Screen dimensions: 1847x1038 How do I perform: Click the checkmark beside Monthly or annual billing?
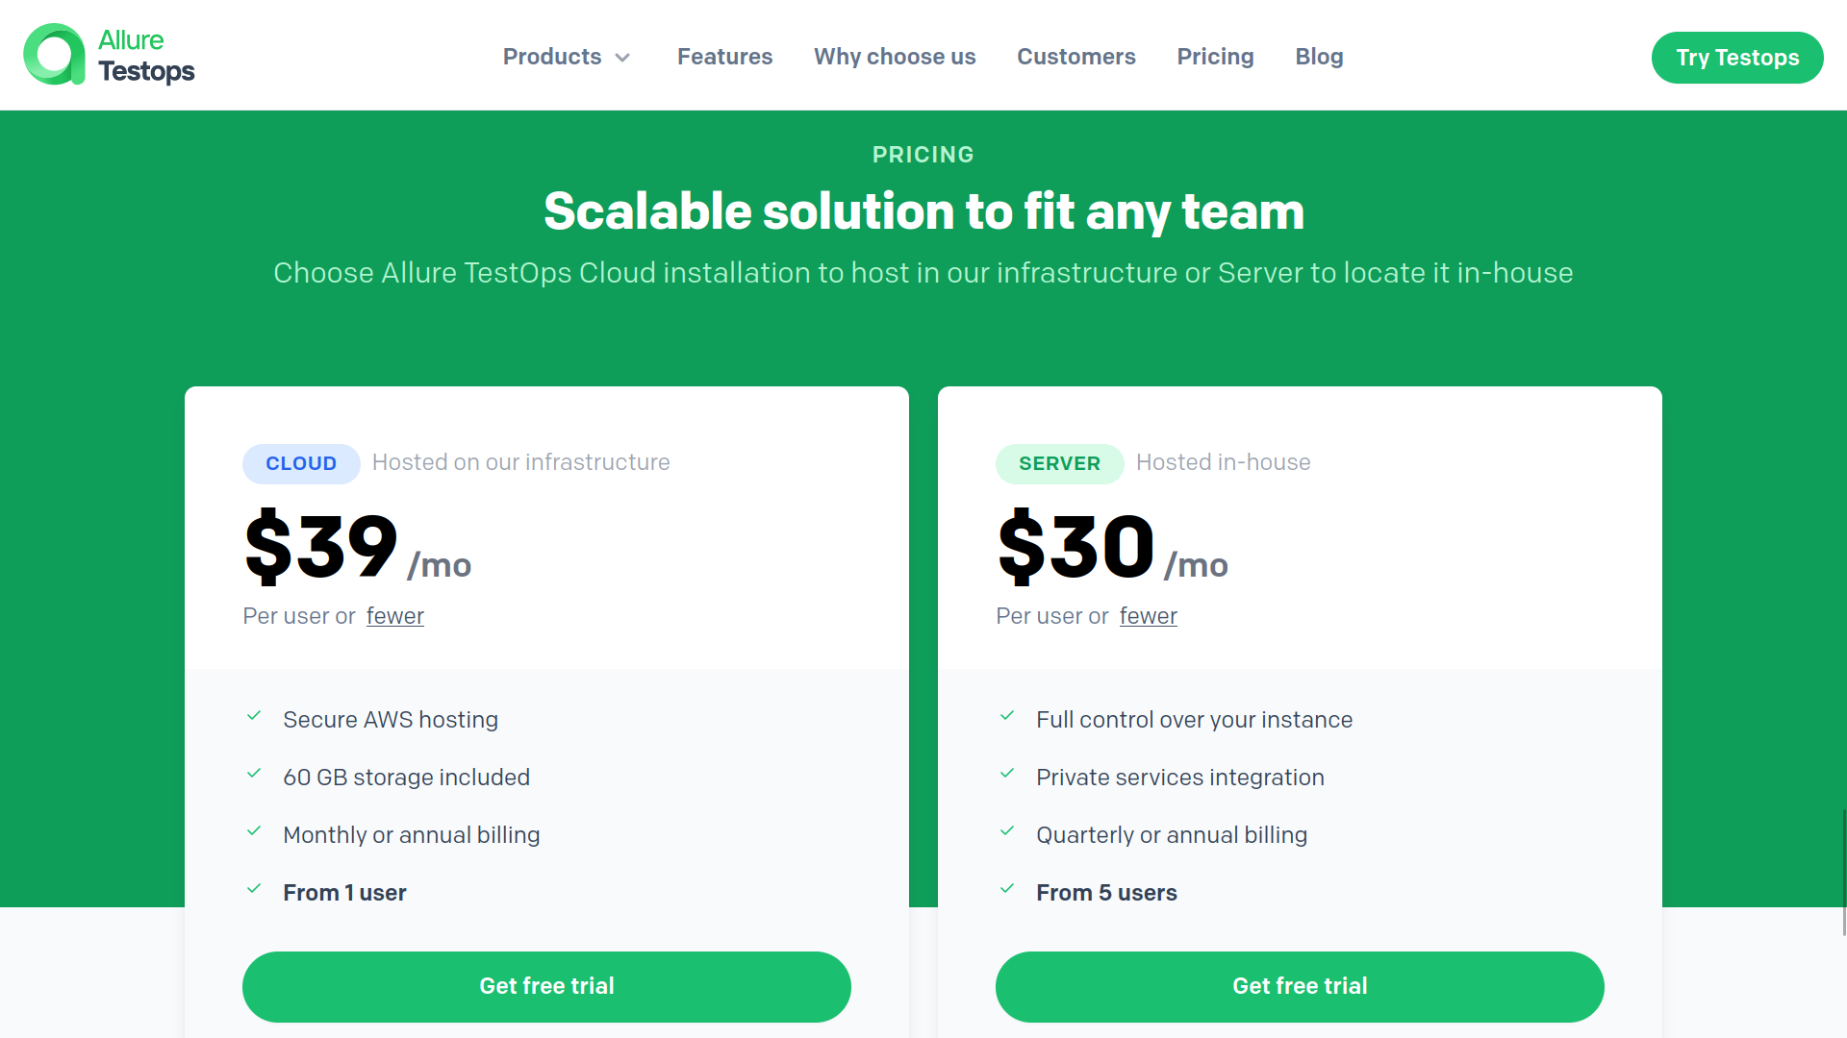tap(255, 831)
